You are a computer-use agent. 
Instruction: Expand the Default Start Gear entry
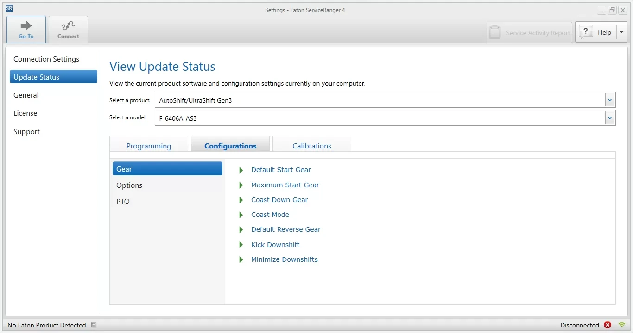tap(241, 170)
